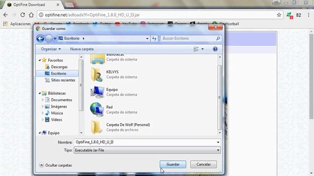Viewport: 314px width, 176px height.
Task: Click the change view icon
Action: pyautogui.click(x=196, y=49)
